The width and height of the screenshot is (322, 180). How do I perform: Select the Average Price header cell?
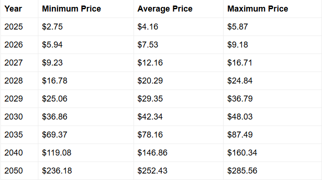(x=178, y=9)
